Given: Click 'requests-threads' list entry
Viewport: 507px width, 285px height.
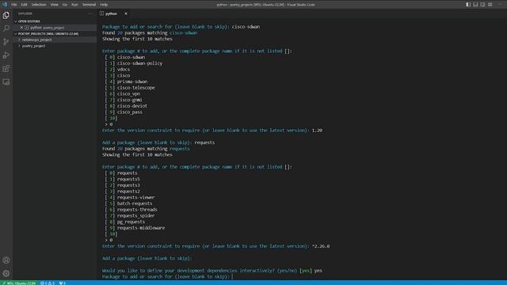Looking at the screenshot, I should point(137,210).
